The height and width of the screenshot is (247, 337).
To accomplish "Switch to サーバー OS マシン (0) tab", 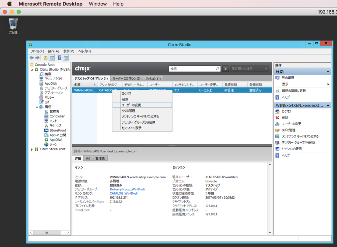I will tap(126, 78).
